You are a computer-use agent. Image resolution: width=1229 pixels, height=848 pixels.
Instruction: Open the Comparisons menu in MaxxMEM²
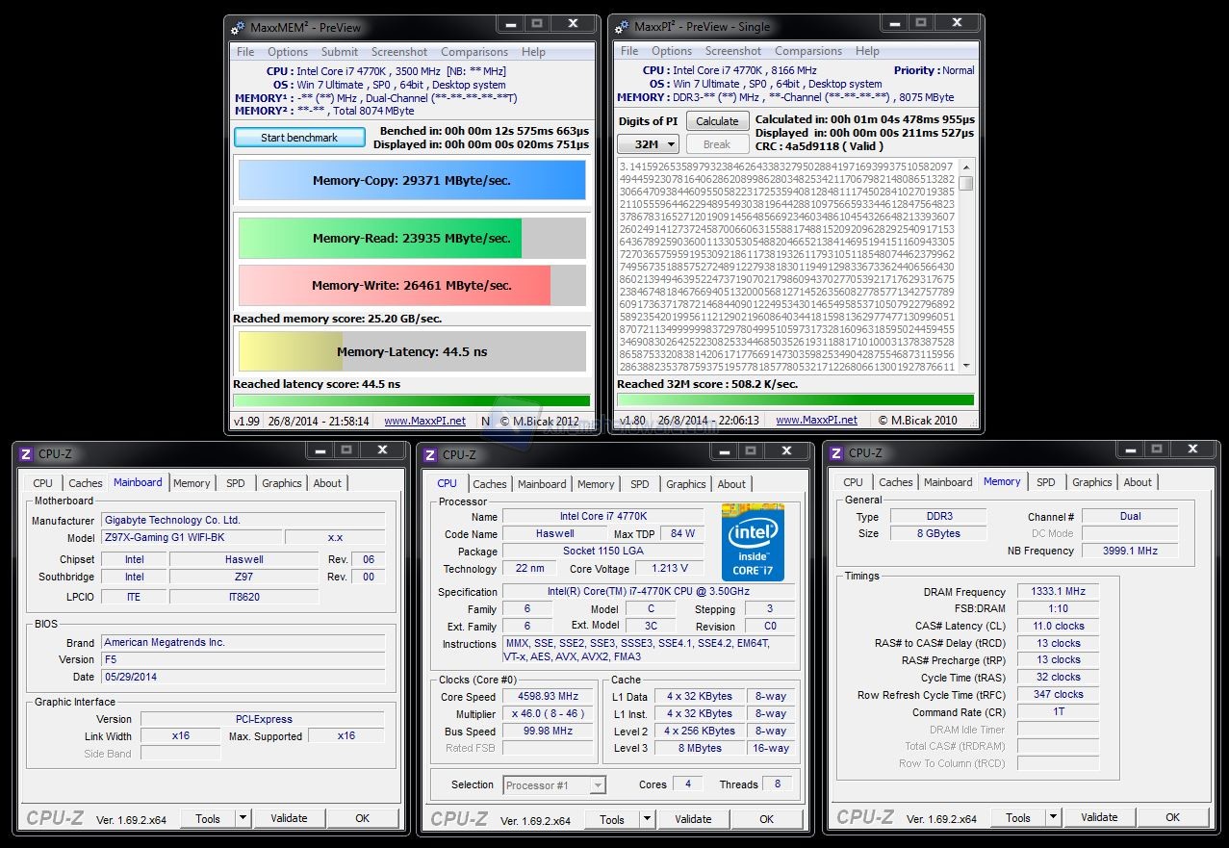coord(474,52)
